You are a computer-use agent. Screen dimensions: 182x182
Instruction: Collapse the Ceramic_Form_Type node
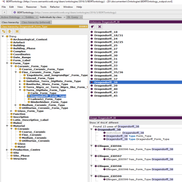(11, 66)
